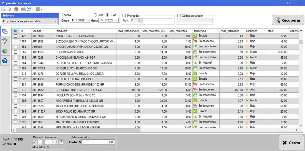Open the Desde date picker dropdown
This screenshot has height=151, width=305.
(x=88, y=20)
